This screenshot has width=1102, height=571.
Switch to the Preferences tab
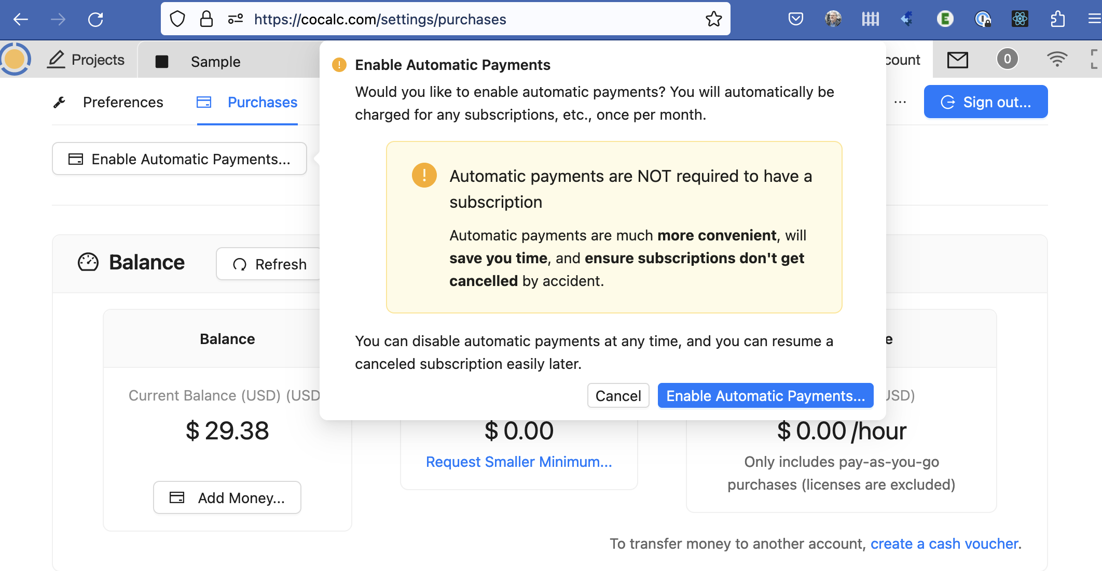pos(122,102)
